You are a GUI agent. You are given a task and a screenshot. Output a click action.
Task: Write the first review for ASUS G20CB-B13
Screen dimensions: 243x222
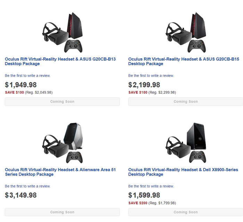coord(27,76)
